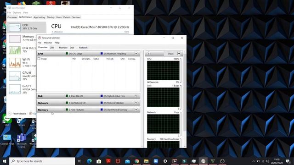Open the Start menu

point(5,161)
